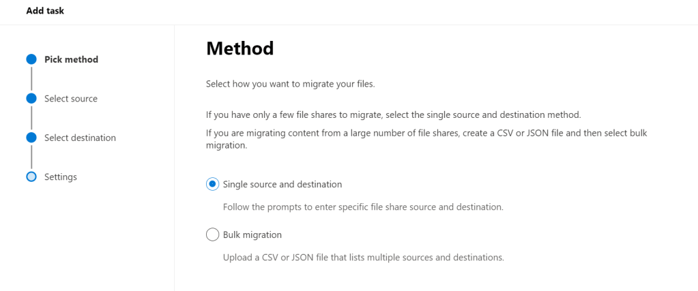Click the 'Single source and destination' option label
Screen dimensions: 698x291
tap(282, 184)
